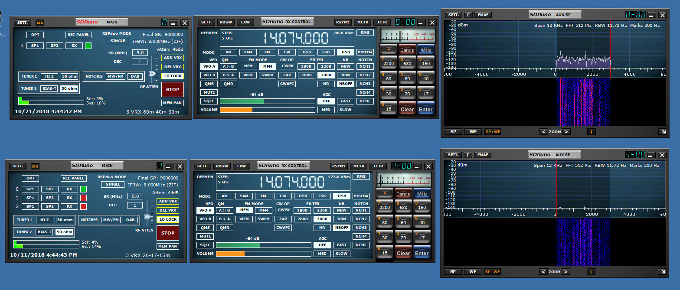
Task: Click the waterfall display in 1-00 AUX SP
Action: (555, 241)
